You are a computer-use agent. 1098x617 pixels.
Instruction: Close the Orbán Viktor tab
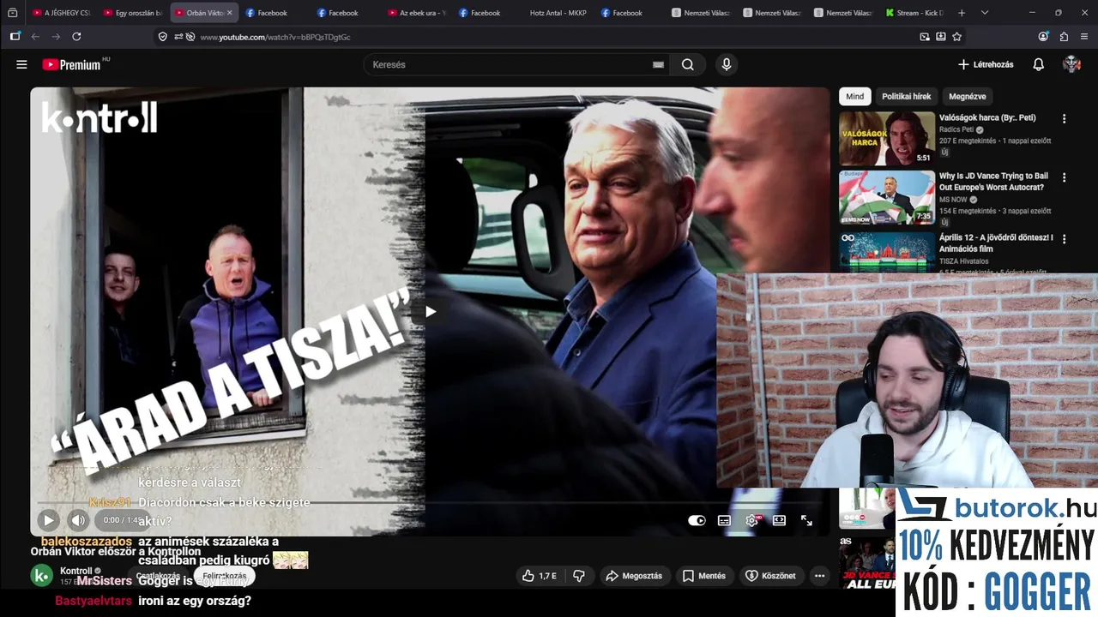tap(229, 13)
